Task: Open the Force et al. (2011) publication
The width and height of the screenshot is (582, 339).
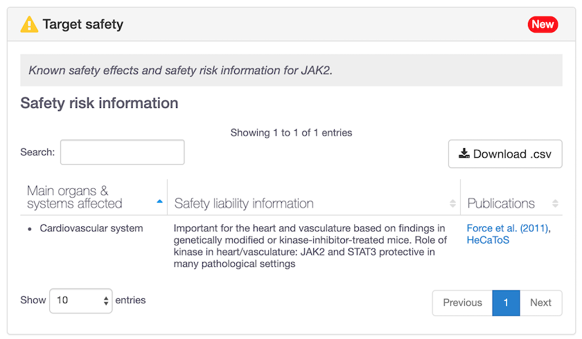Action: click(508, 228)
